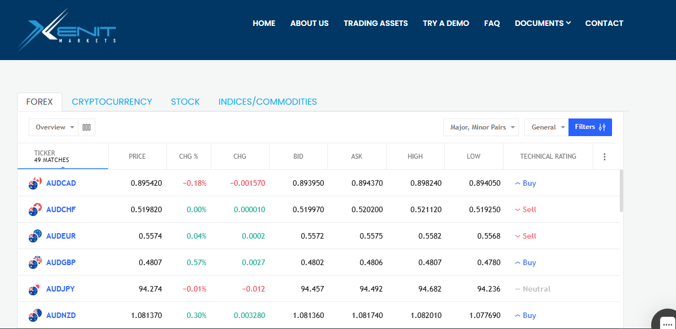
Task: Open the AUDNZD ticker link
Action: (x=61, y=315)
